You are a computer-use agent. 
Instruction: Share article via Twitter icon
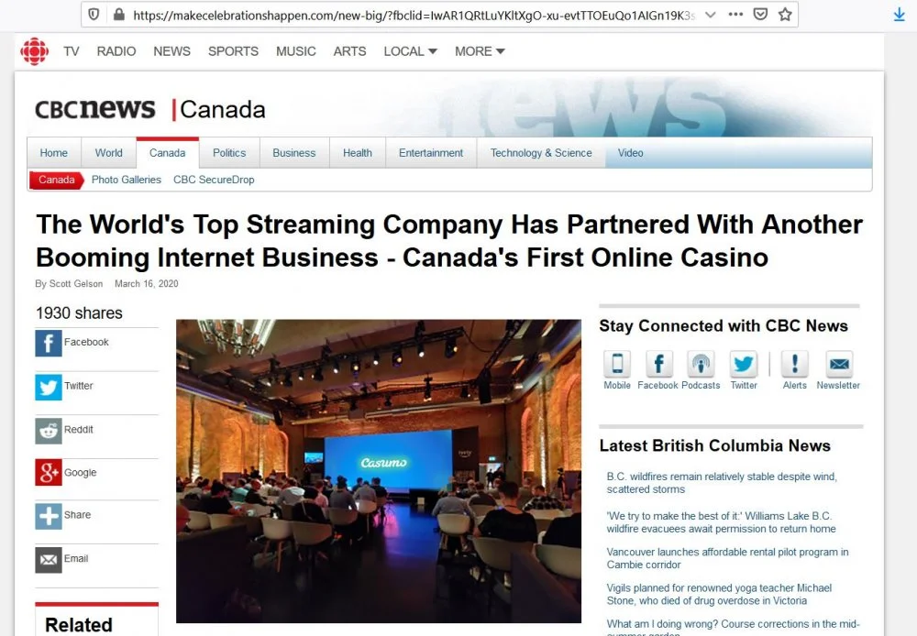49,387
